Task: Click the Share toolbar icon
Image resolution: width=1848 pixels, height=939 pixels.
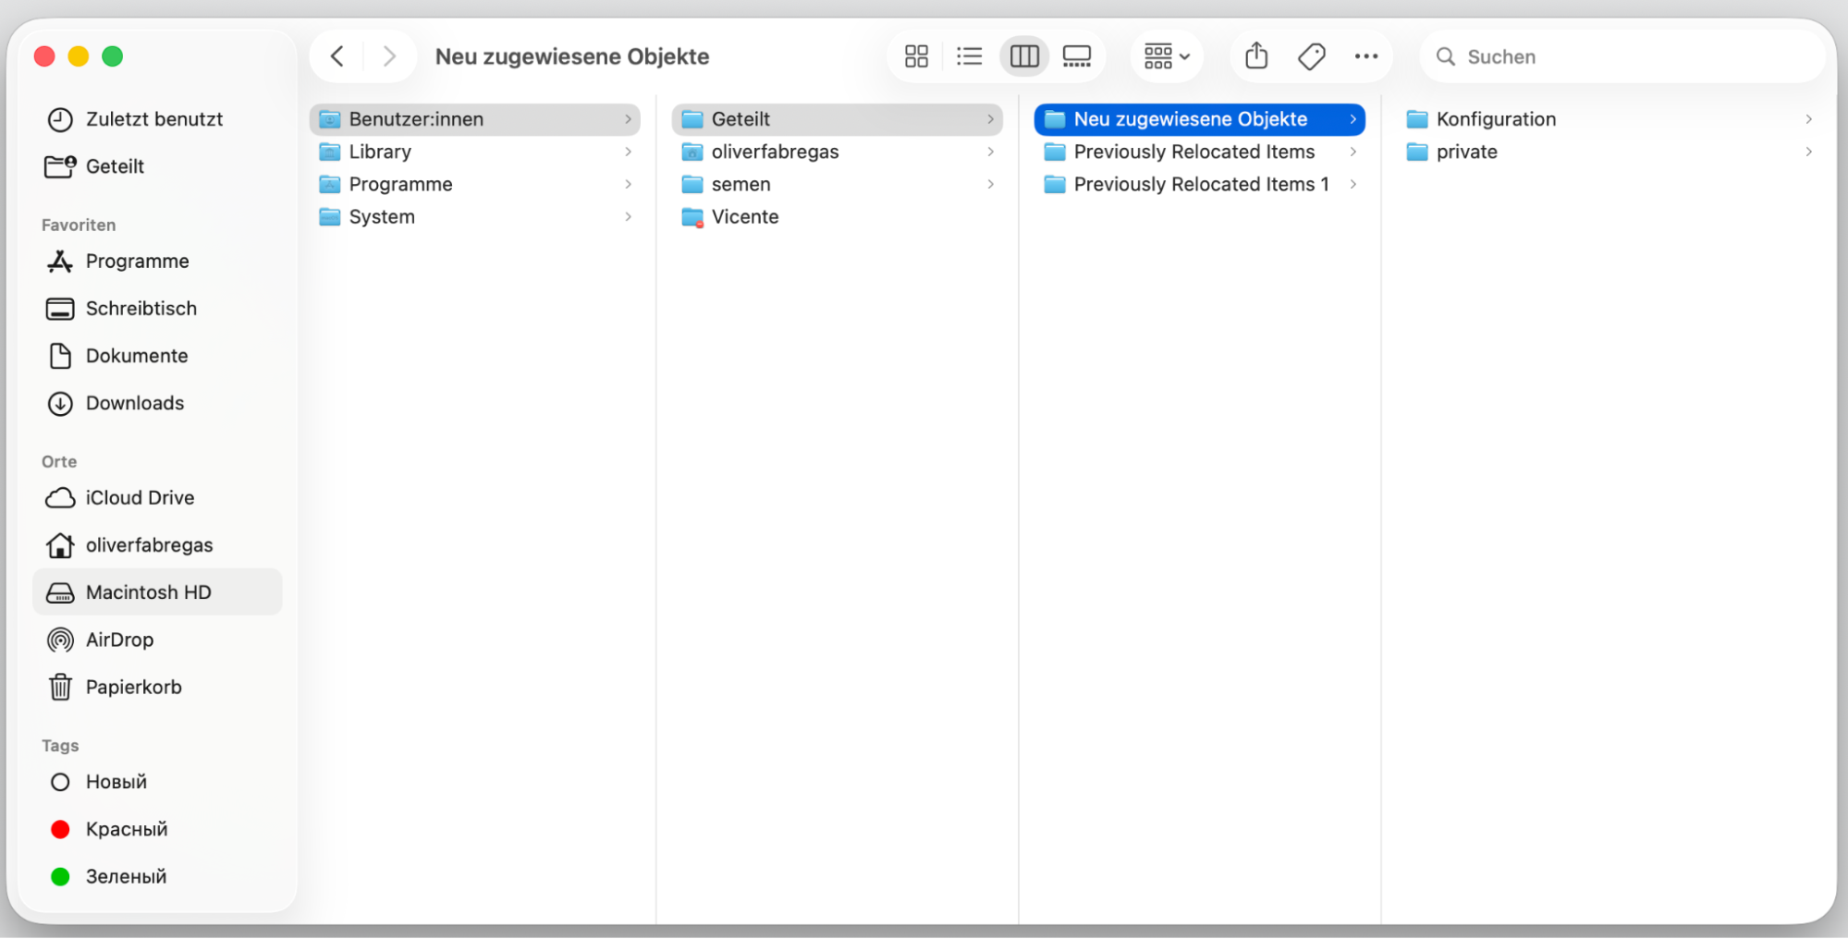Action: point(1256,56)
